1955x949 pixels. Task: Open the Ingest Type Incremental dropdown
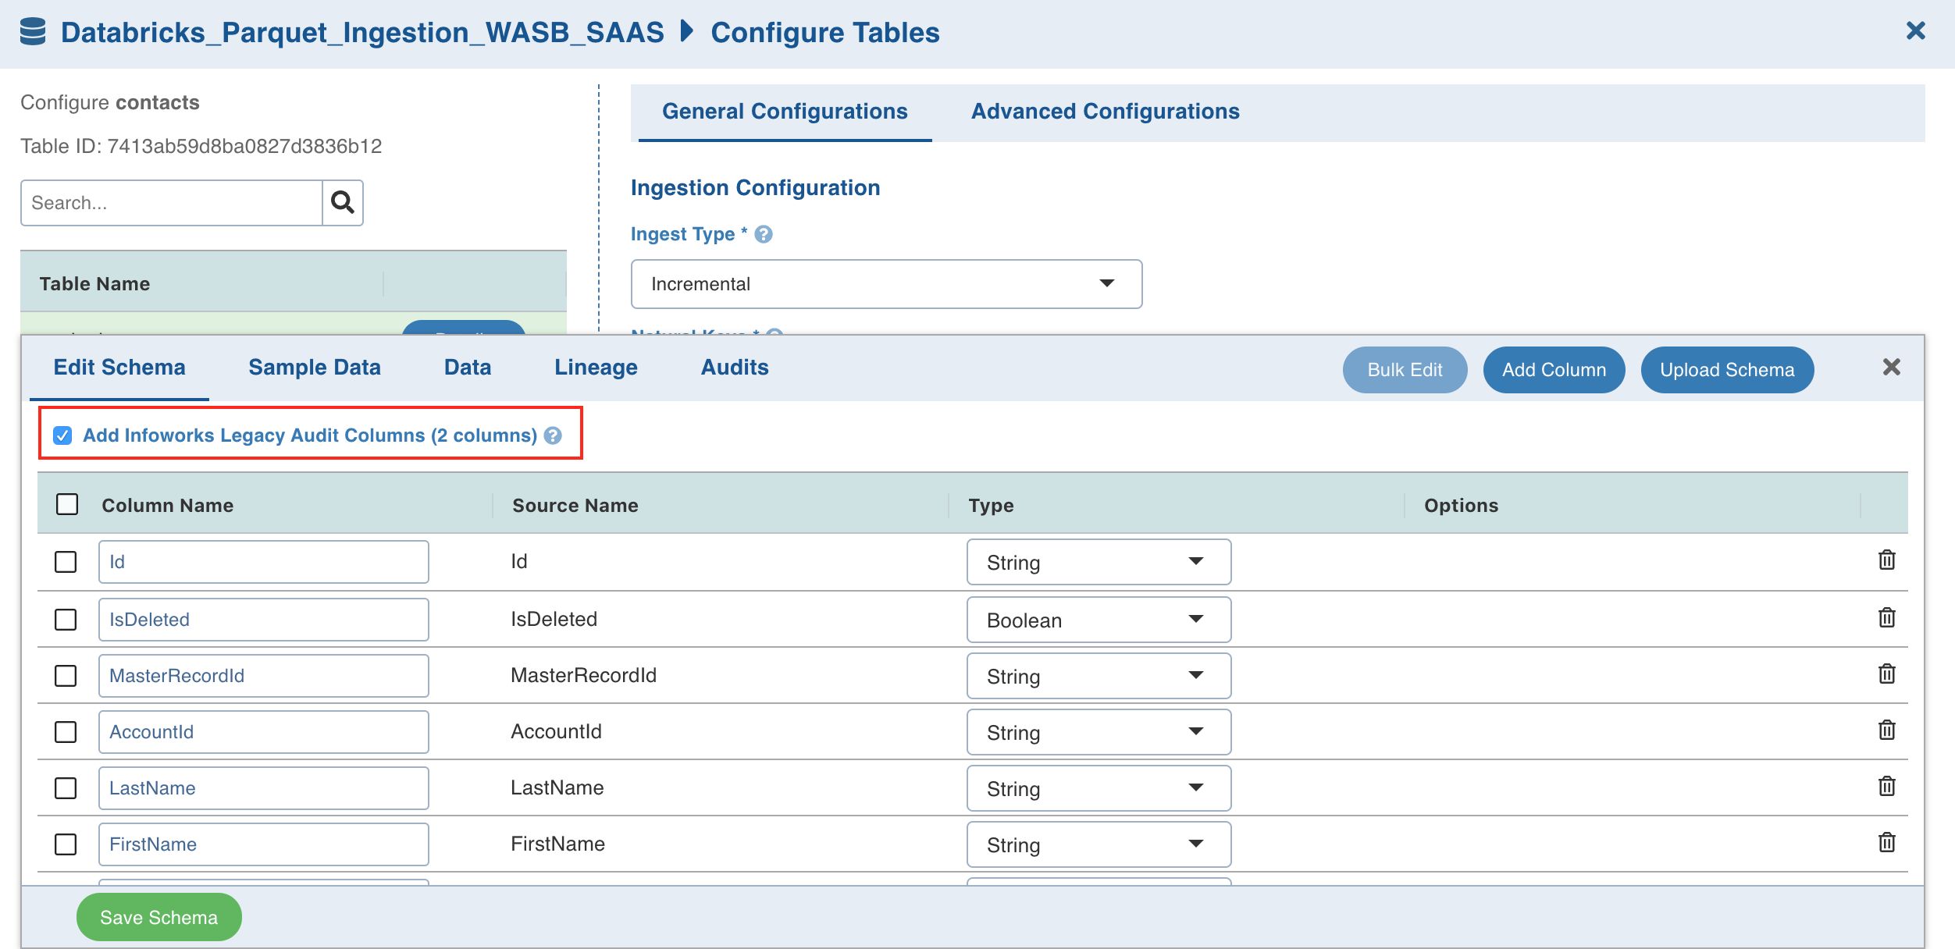click(886, 284)
